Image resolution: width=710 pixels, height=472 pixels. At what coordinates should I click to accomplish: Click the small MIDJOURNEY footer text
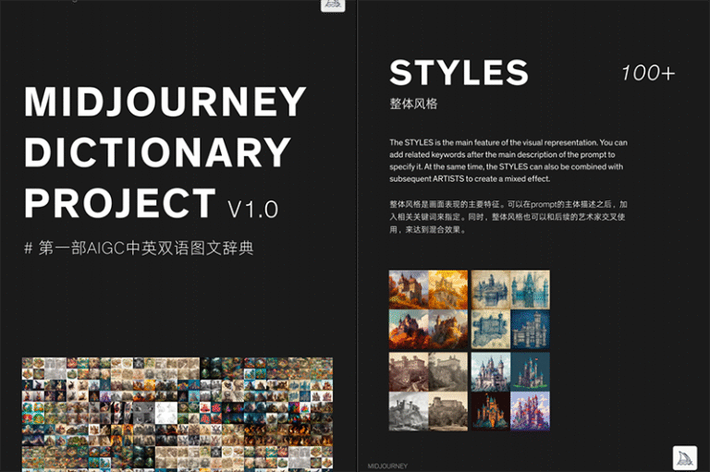coord(389,466)
